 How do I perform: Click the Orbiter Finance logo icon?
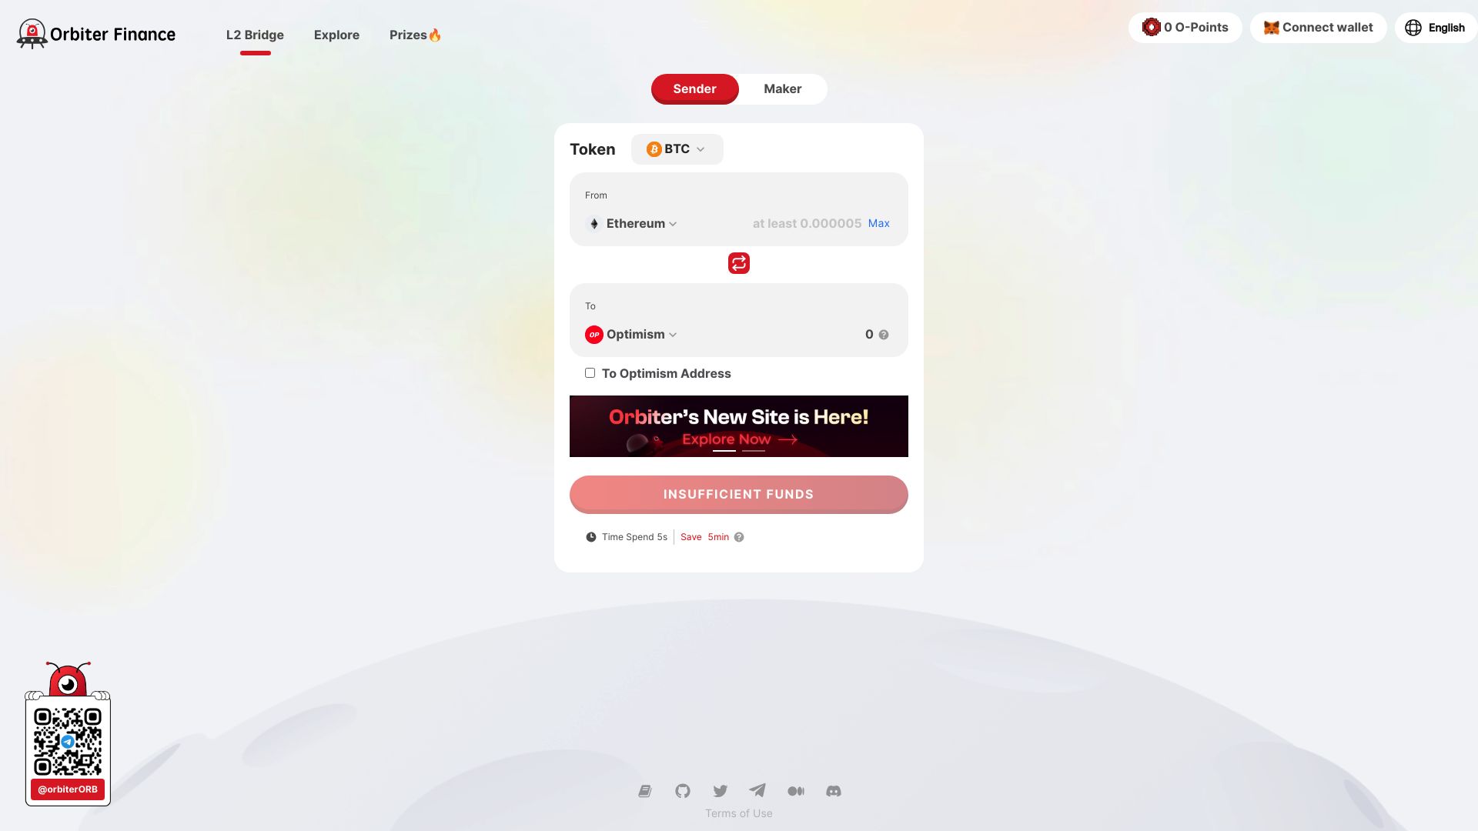tap(31, 32)
